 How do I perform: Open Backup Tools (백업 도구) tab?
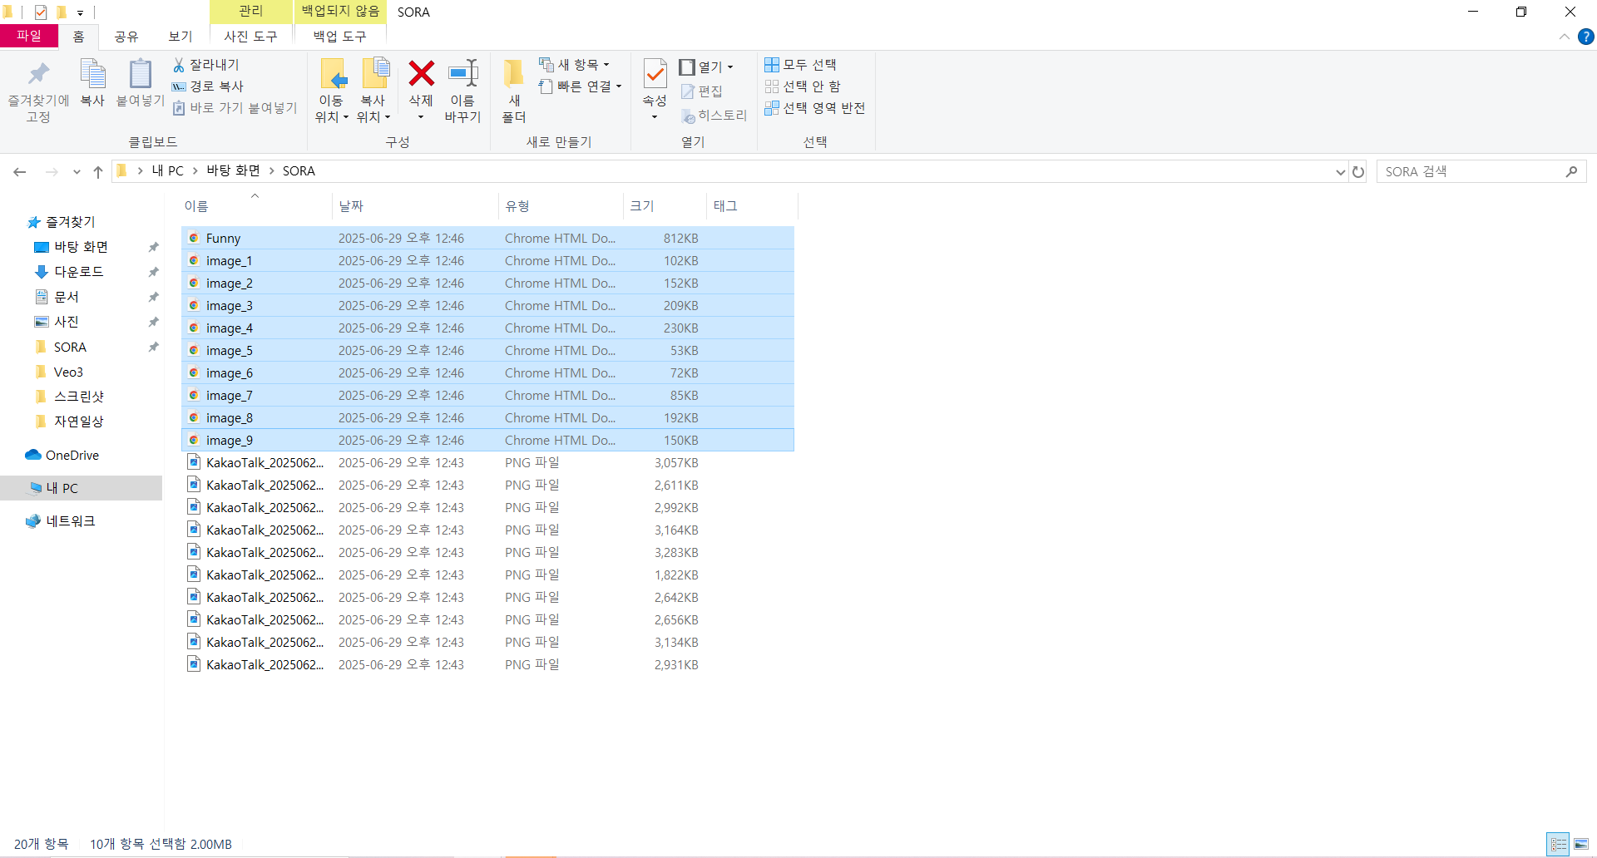[339, 37]
